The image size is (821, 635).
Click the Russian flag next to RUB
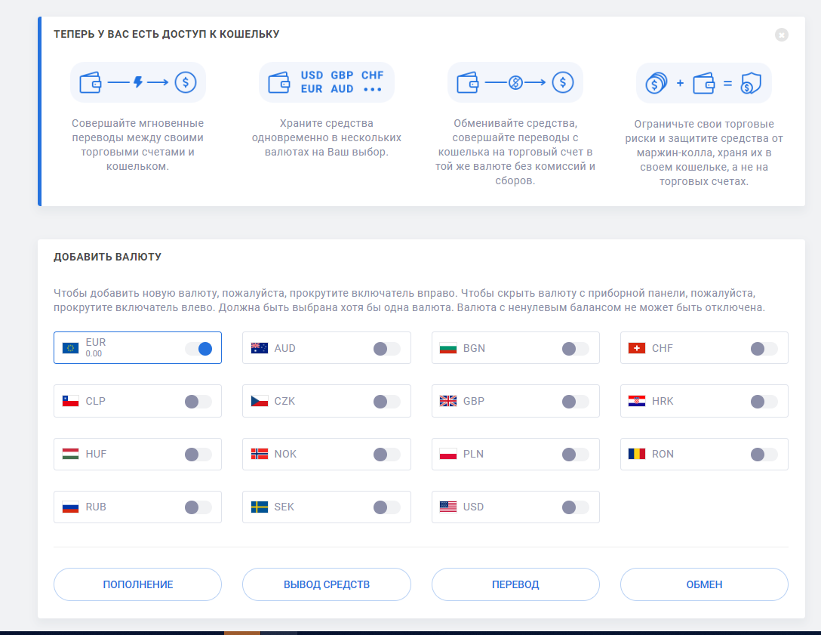[x=71, y=507]
